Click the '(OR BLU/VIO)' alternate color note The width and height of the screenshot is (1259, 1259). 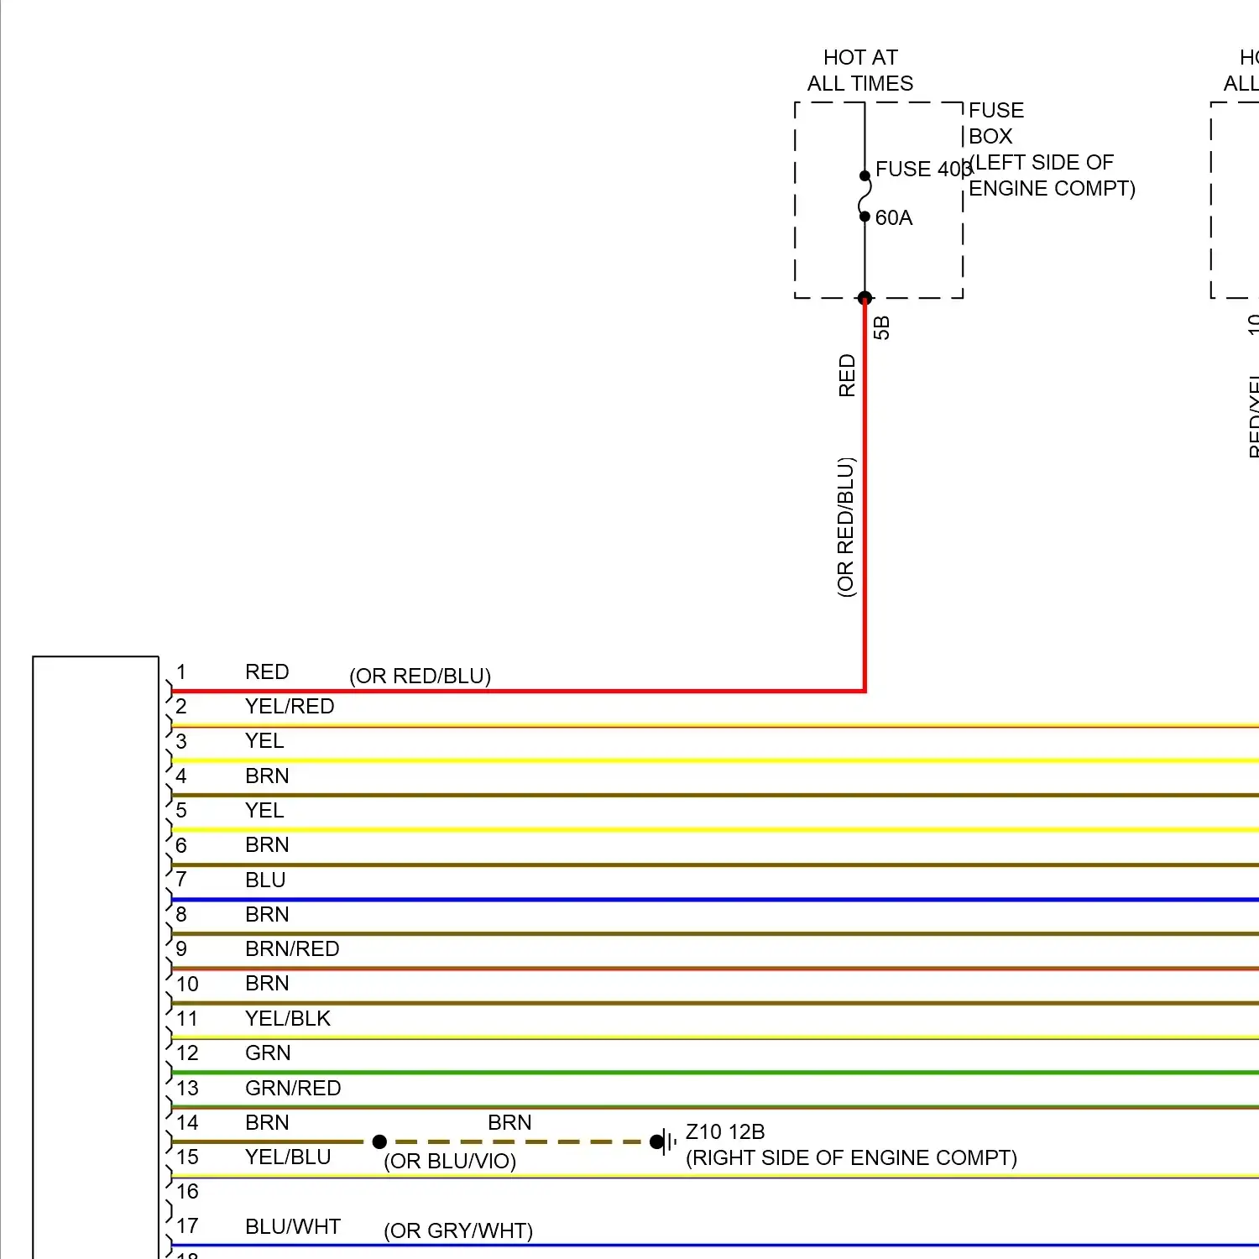450,1162
